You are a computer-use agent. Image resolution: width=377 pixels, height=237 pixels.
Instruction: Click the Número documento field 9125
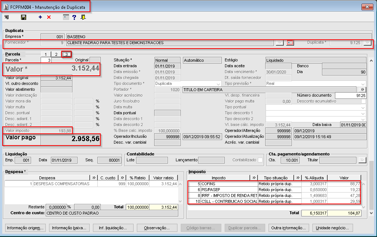click(350, 96)
